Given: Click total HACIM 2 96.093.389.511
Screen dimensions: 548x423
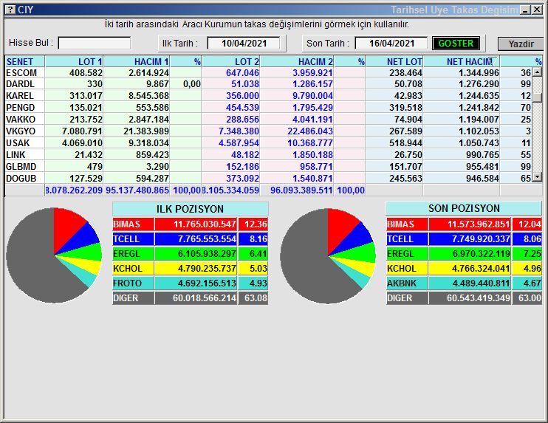Looking at the screenshot, I should (x=301, y=190).
